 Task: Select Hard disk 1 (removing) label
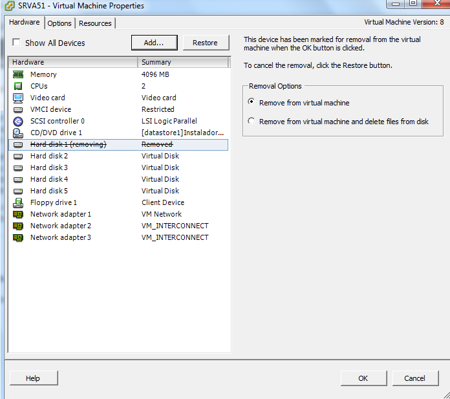(x=69, y=144)
